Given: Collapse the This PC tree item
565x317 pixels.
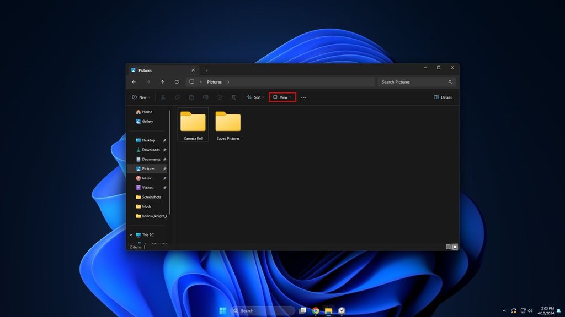Looking at the screenshot, I should click(x=130, y=234).
